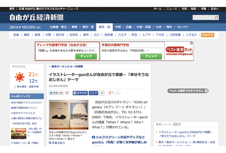Open 六本木でドイツフェス topic
Screen dimensions: 226x153
23,113
